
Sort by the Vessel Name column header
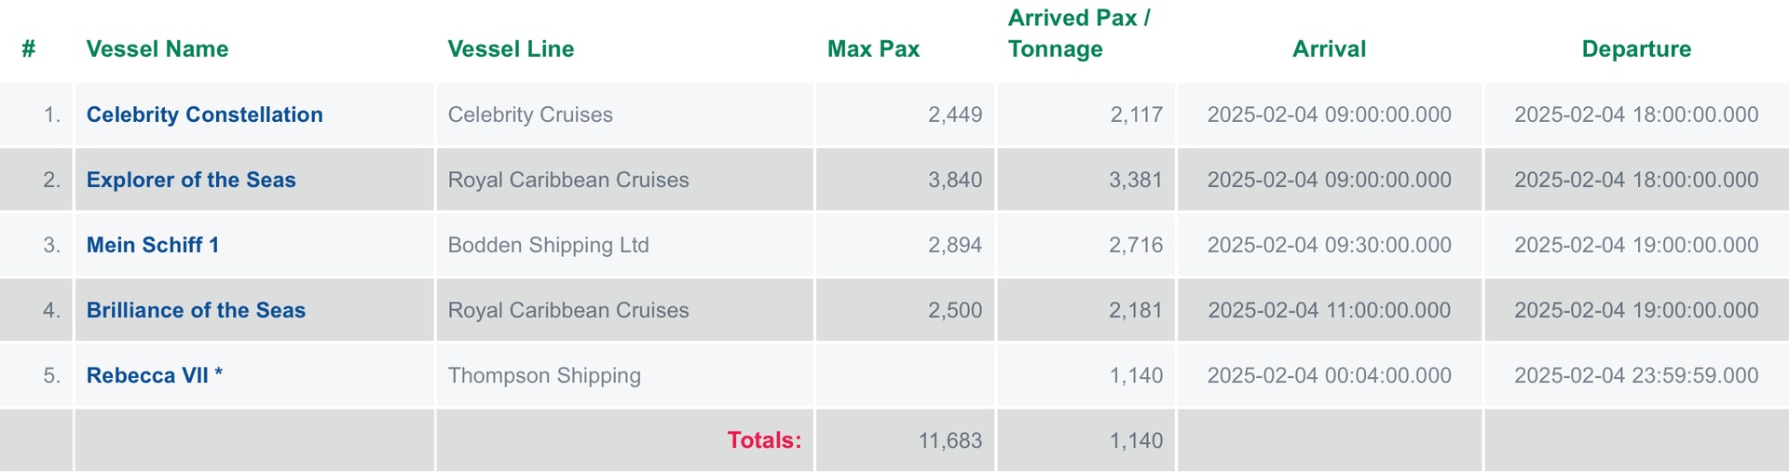point(157,48)
